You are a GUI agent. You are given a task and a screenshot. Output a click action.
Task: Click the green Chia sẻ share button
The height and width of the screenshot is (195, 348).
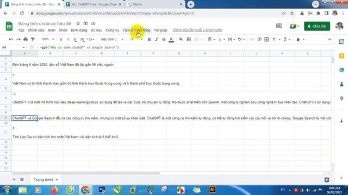pos(317,26)
